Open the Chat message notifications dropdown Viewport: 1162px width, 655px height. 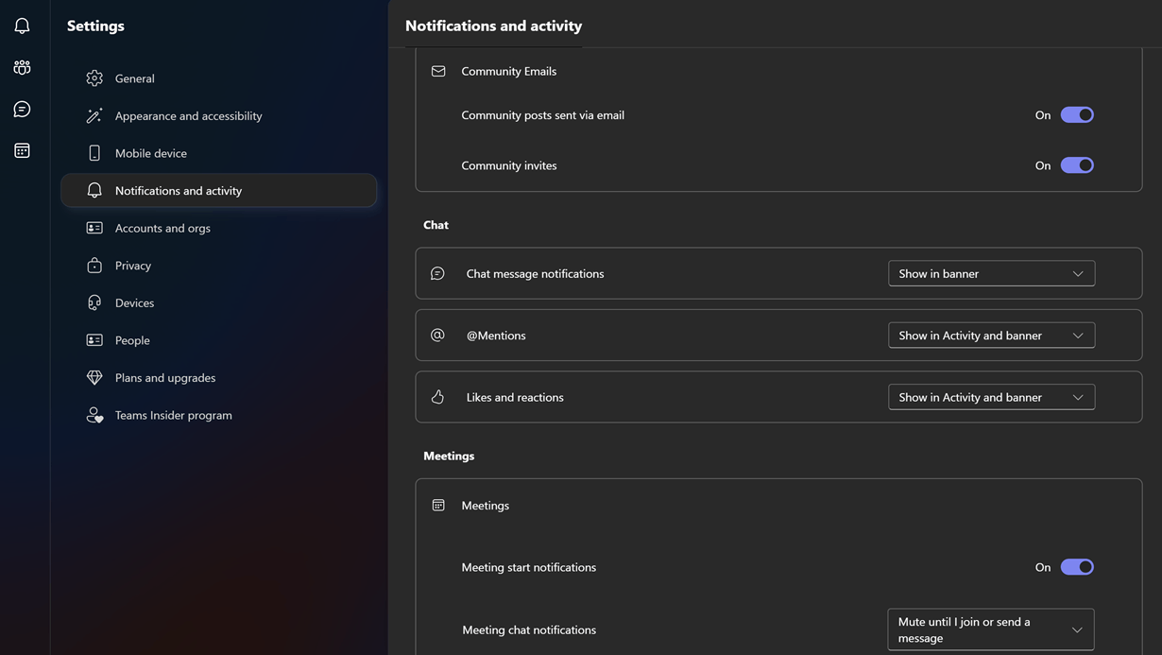(x=991, y=273)
